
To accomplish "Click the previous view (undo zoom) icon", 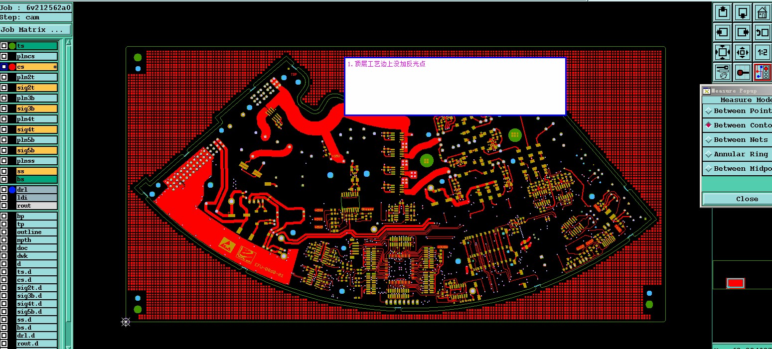I will pos(763,32).
